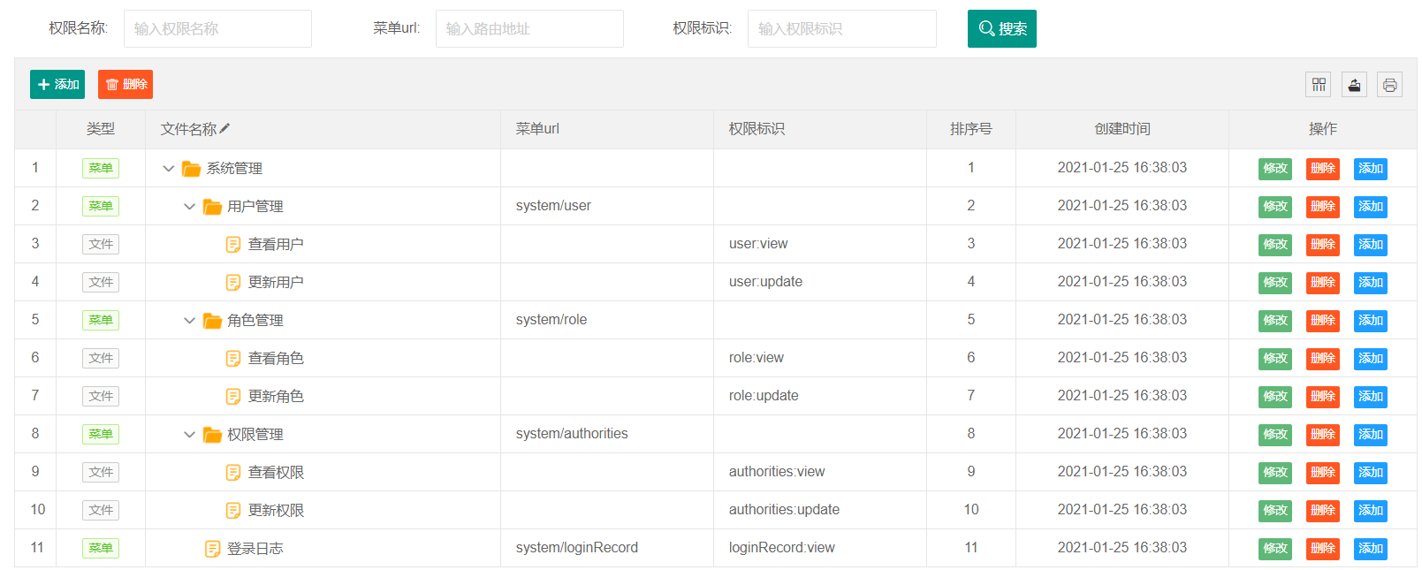Click 修改 in the 系统管理 row

[x=1274, y=169]
